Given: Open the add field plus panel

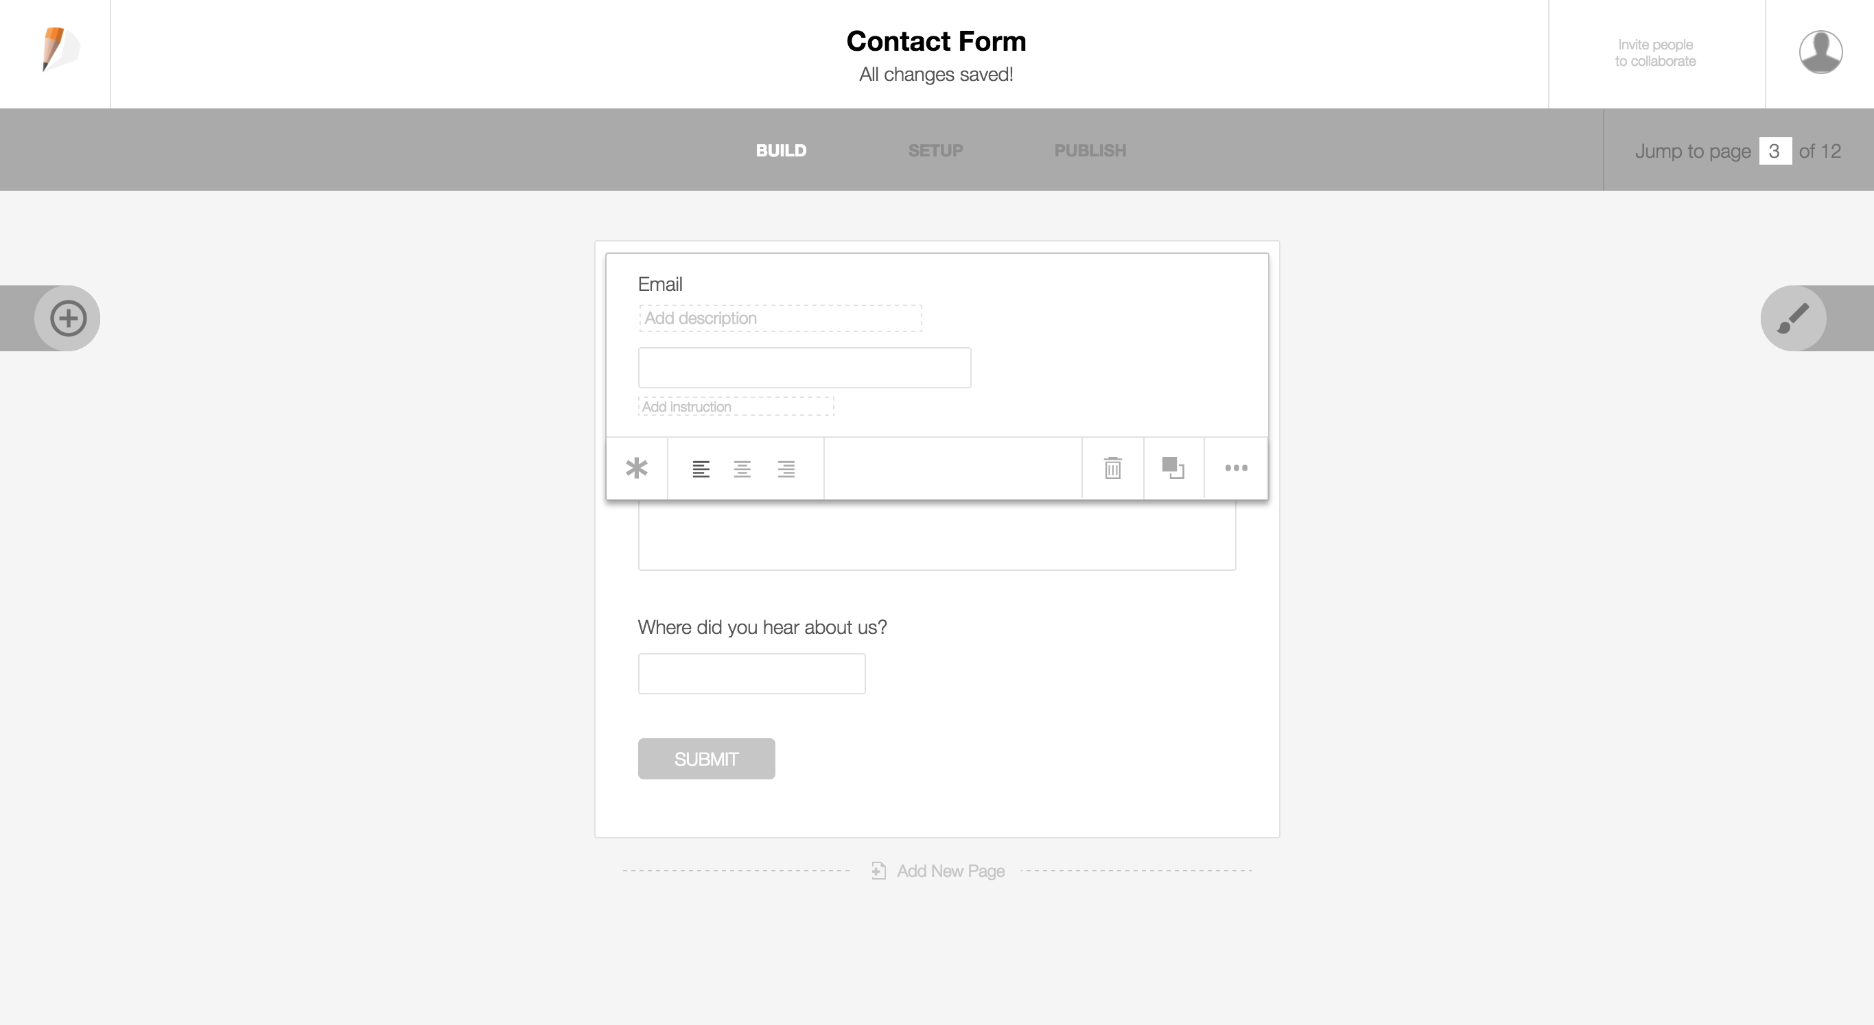Looking at the screenshot, I should point(68,318).
